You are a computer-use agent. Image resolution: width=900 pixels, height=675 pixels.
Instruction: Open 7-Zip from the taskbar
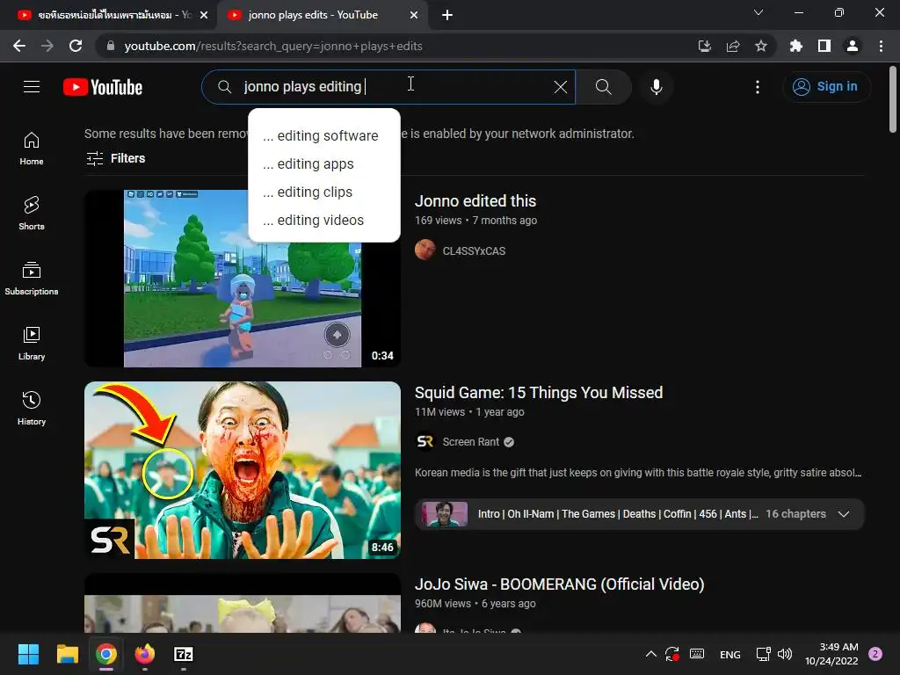(183, 654)
